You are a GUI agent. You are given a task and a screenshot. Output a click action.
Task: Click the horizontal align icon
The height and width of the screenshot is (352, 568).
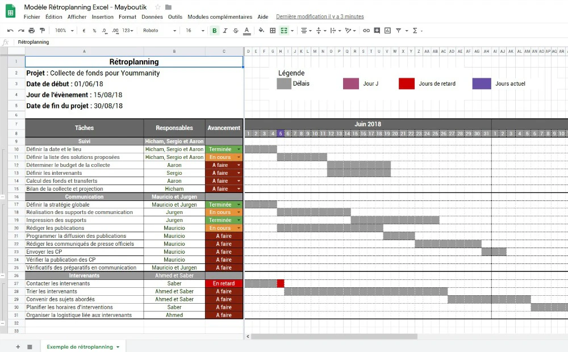click(304, 31)
